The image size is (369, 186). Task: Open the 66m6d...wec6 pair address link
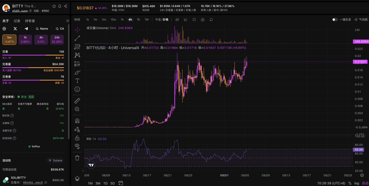click(33, 183)
